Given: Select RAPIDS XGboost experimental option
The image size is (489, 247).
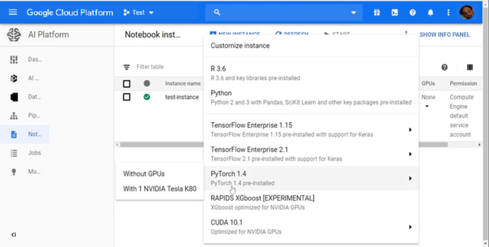Looking at the screenshot, I should pos(311,203).
